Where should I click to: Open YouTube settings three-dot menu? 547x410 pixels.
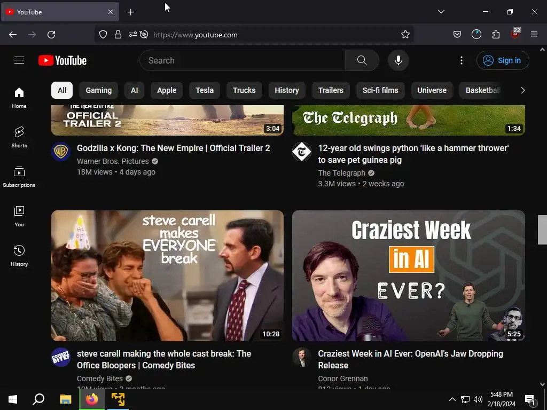click(x=462, y=60)
